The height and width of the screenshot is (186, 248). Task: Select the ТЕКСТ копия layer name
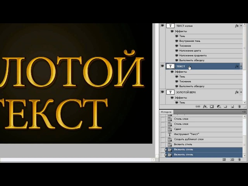click(184, 26)
